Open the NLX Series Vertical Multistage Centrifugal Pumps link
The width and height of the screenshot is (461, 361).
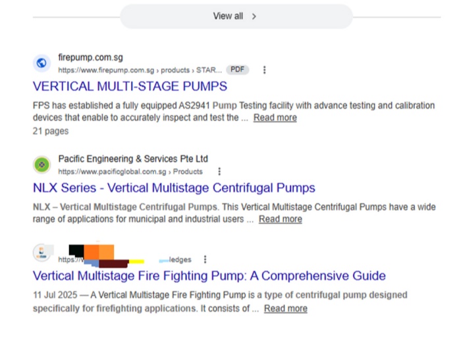pos(174,188)
